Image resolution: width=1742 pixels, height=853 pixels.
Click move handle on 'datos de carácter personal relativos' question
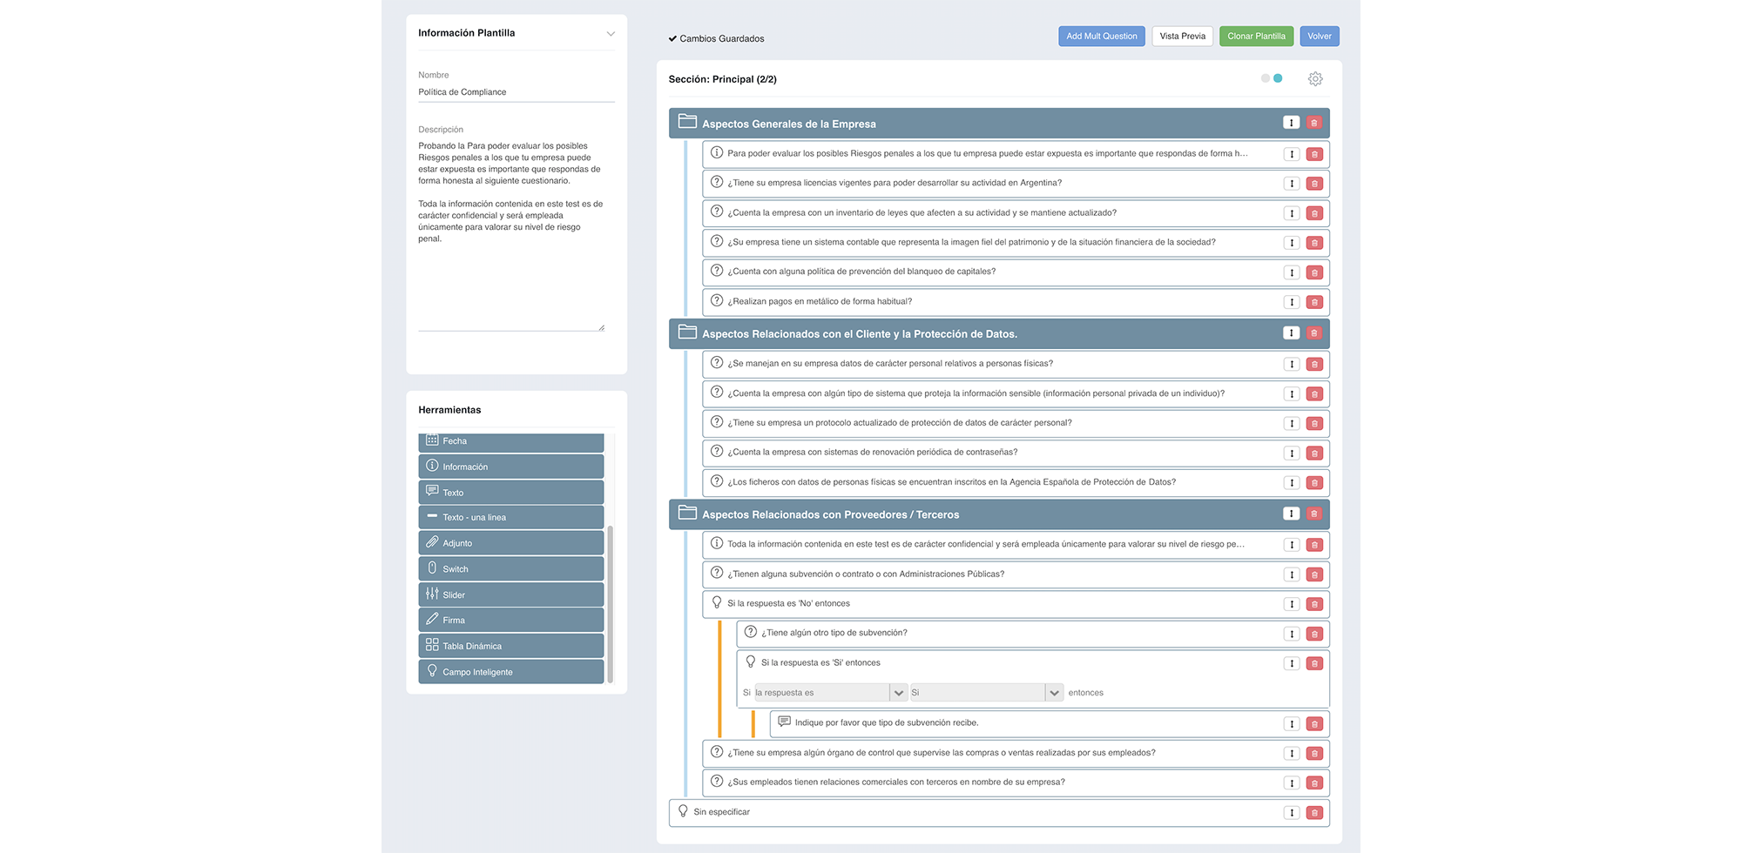tap(1292, 365)
